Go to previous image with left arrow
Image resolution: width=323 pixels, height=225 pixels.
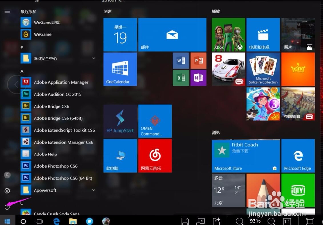click(x=16, y=84)
